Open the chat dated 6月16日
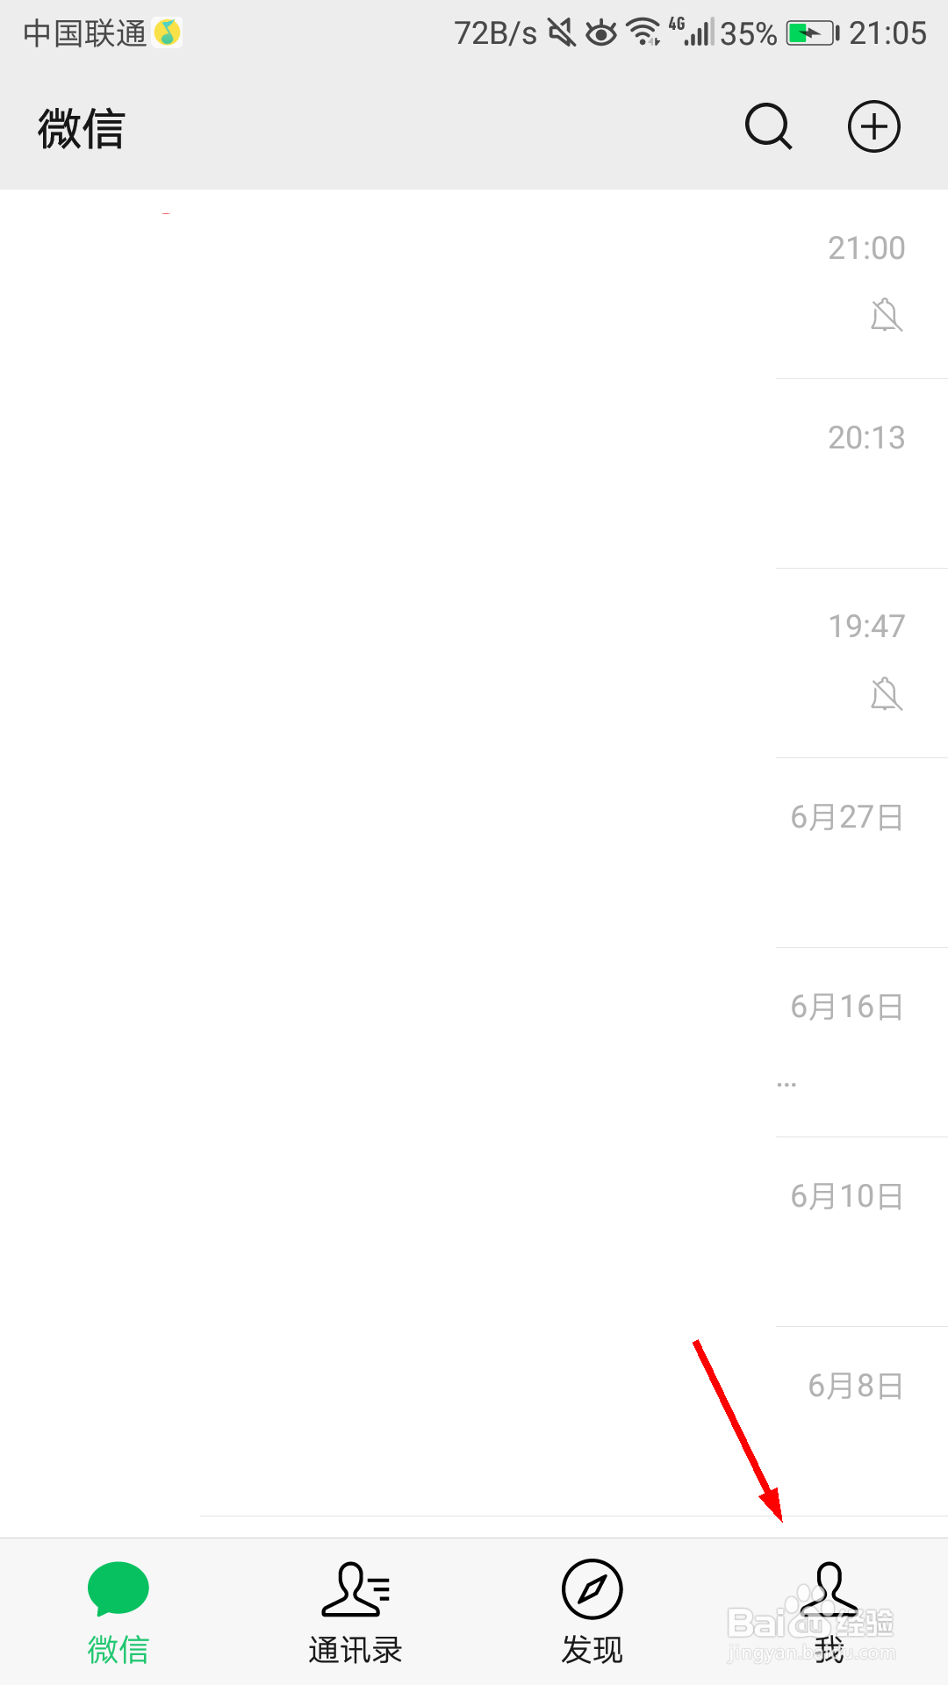This screenshot has width=948, height=1685. [474, 1043]
